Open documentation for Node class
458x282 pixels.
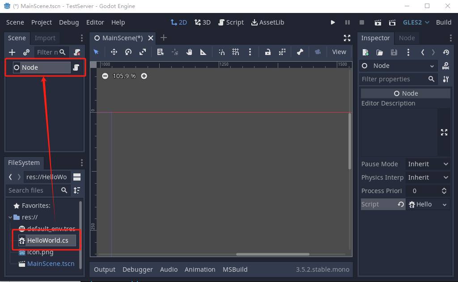click(x=446, y=66)
